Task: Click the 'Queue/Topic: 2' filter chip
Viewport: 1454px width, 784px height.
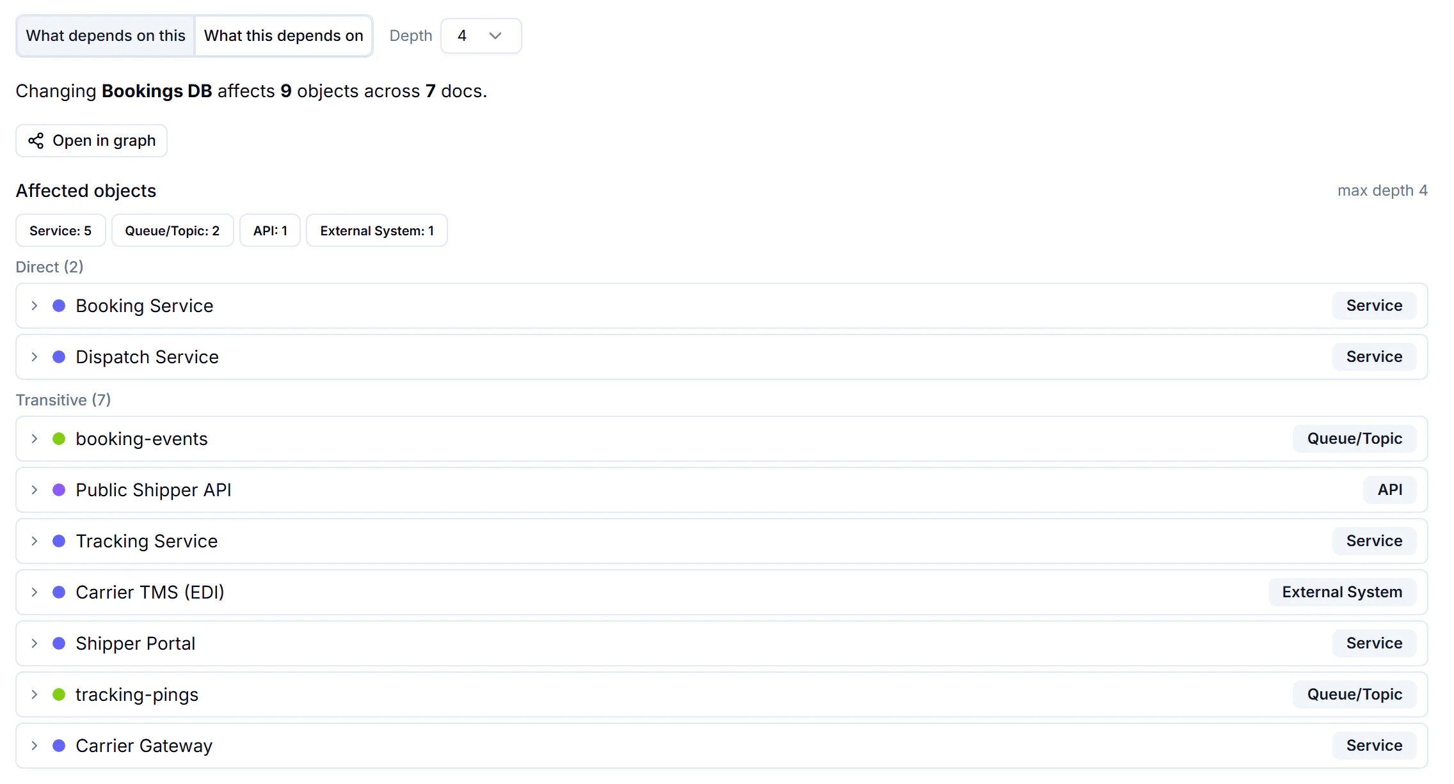Action: coord(172,230)
